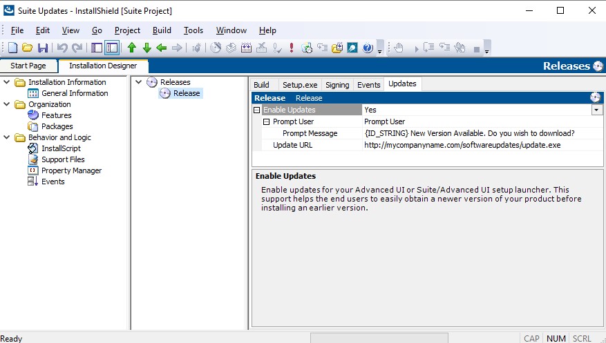Open the Support Files view
The height and width of the screenshot is (343, 606).
pos(63,159)
